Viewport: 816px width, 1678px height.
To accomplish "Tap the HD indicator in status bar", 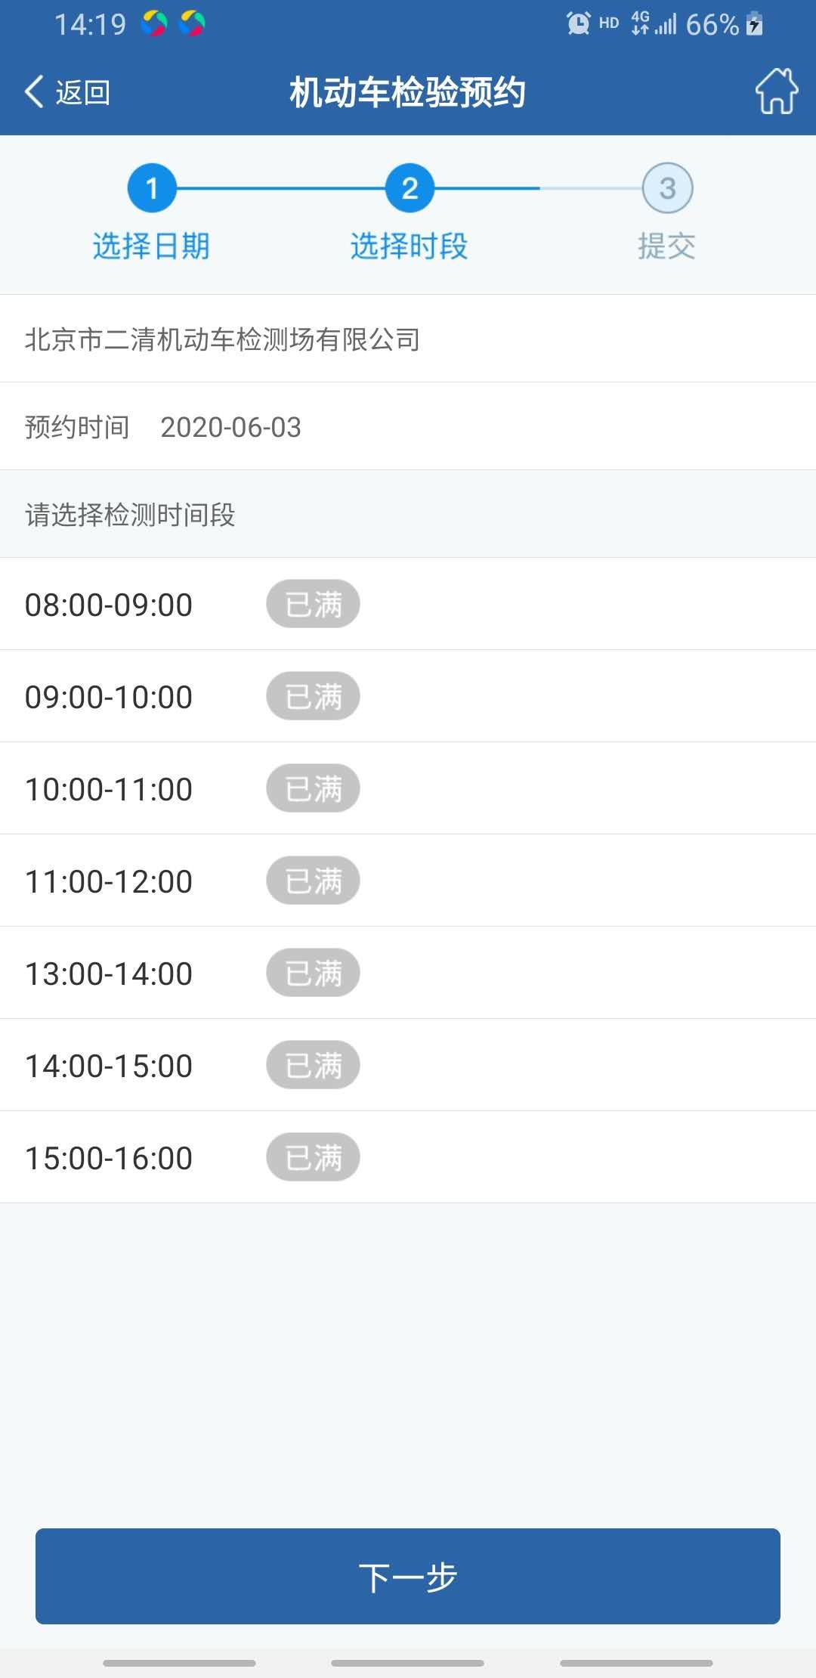I will 609,24.
